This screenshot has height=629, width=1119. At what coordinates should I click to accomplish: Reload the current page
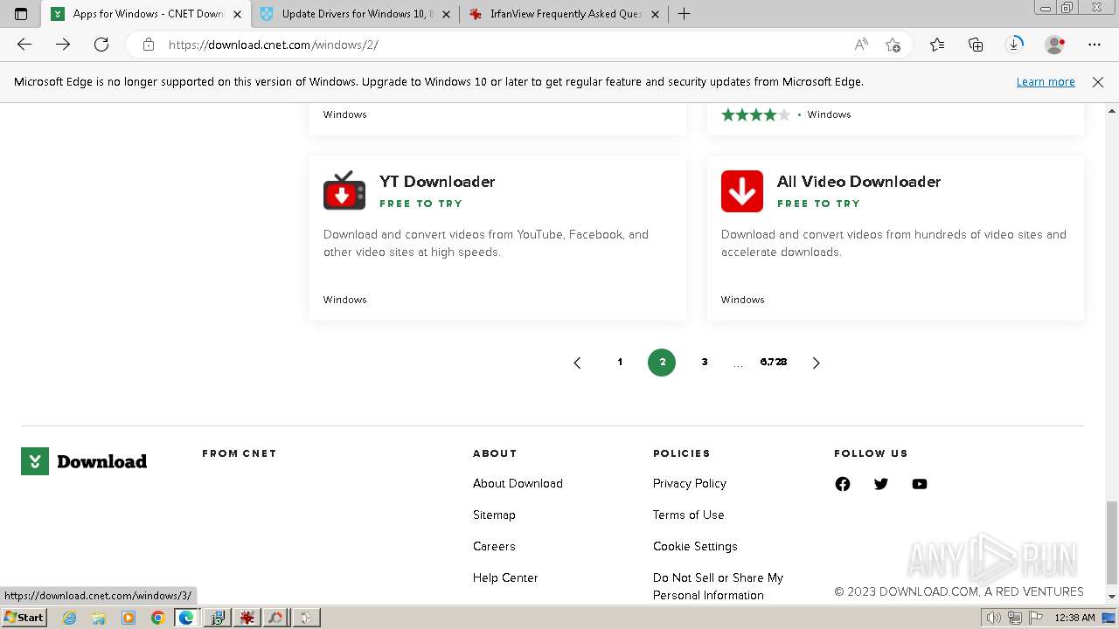tap(101, 45)
